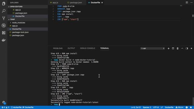Image resolution: width=194 pixels, height=109 pixels.
Task: Show the Output panel tab
Action: coord(71,48)
